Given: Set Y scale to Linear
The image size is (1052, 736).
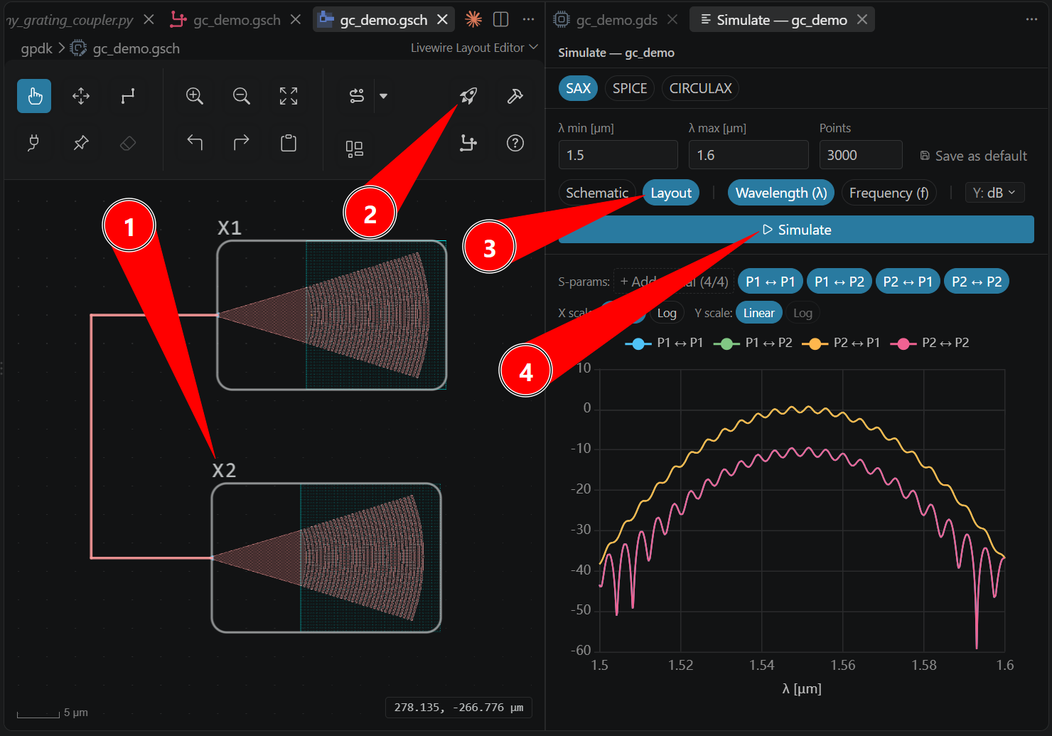Looking at the screenshot, I should pos(758,313).
